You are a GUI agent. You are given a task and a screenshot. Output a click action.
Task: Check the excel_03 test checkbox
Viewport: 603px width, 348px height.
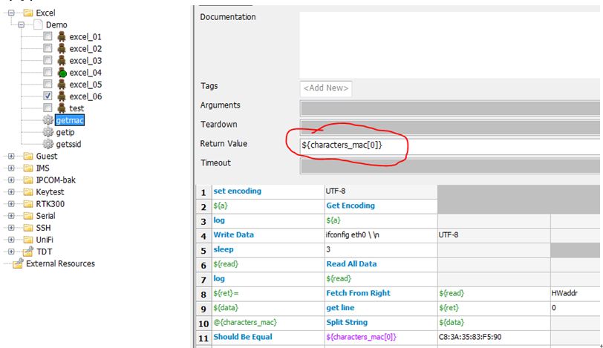[48, 60]
